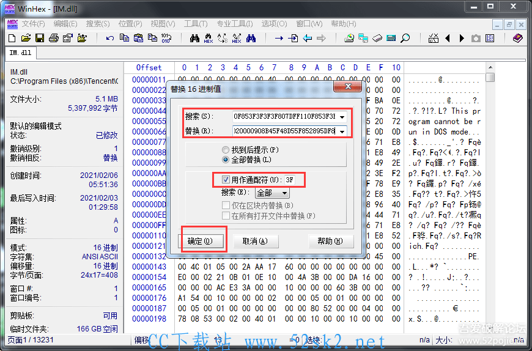Viewport: 532px width, 351px height.
Task: Open the 文件(F) menu
Action: [33, 24]
